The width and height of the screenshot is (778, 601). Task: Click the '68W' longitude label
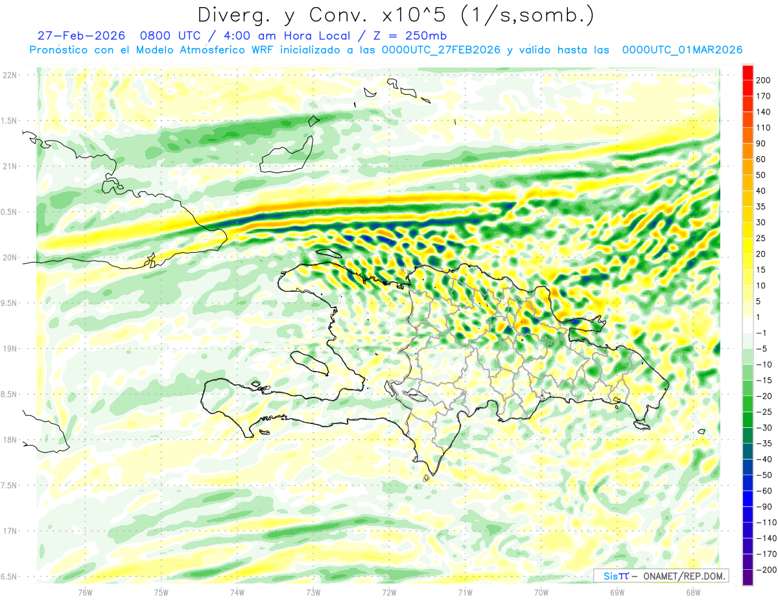pyautogui.click(x=692, y=592)
